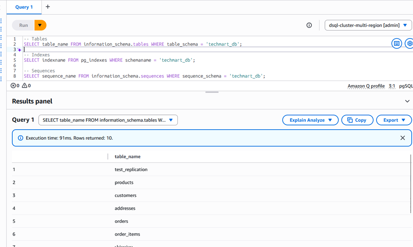The width and height of the screenshot is (413, 247).
Task: Click the panel resize handle above Results panel
Action: click(x=212, y=92)
